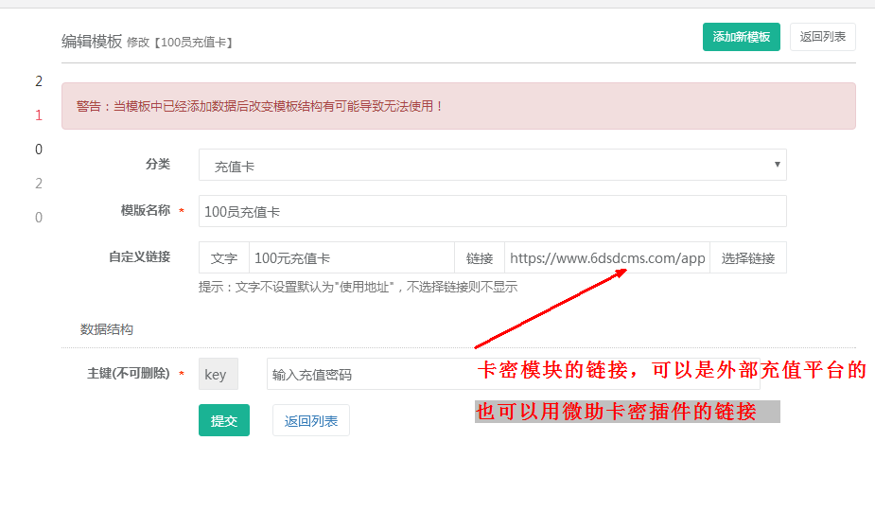Open the 分类 dropdown showing 充值卡
Viewport: 875px width, 529px height.
[x=492, y=165]
